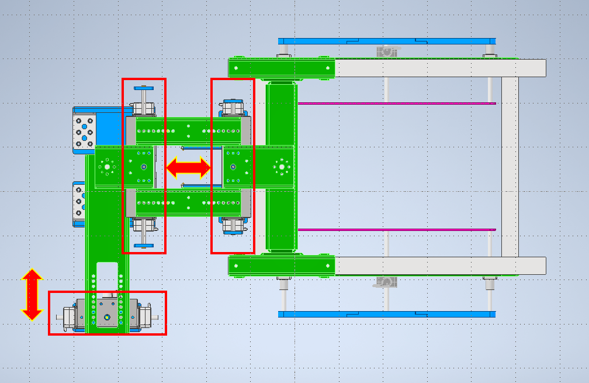Select upper green rail with hole row

click(188, 131)
